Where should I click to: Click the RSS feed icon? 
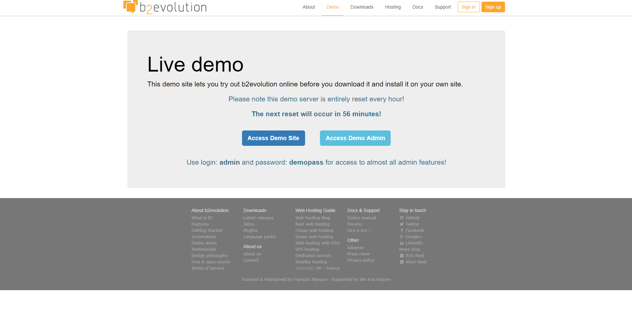pos(402,256)
